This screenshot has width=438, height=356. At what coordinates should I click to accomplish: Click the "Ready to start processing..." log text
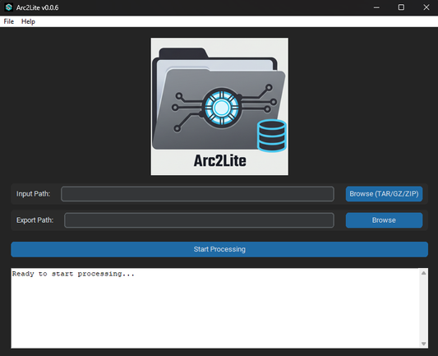(73, 274)
